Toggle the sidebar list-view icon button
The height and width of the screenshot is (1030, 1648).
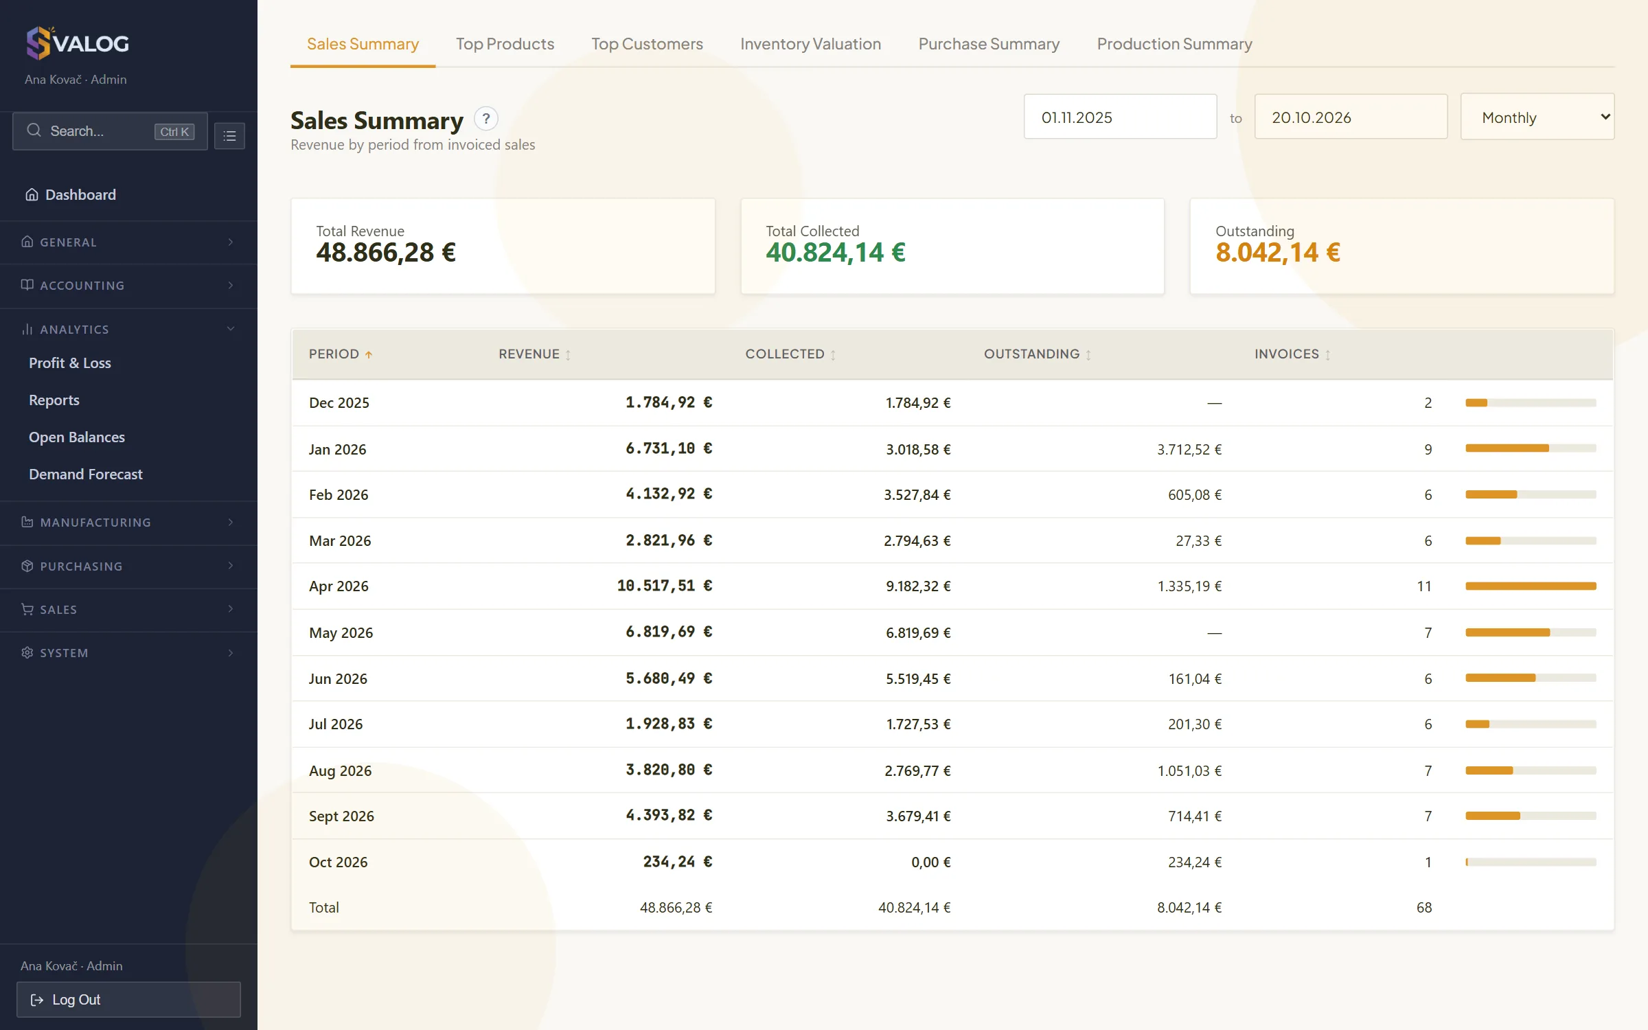pos(229,136)
